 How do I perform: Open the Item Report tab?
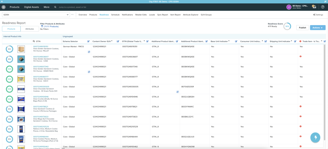[176, 15]
